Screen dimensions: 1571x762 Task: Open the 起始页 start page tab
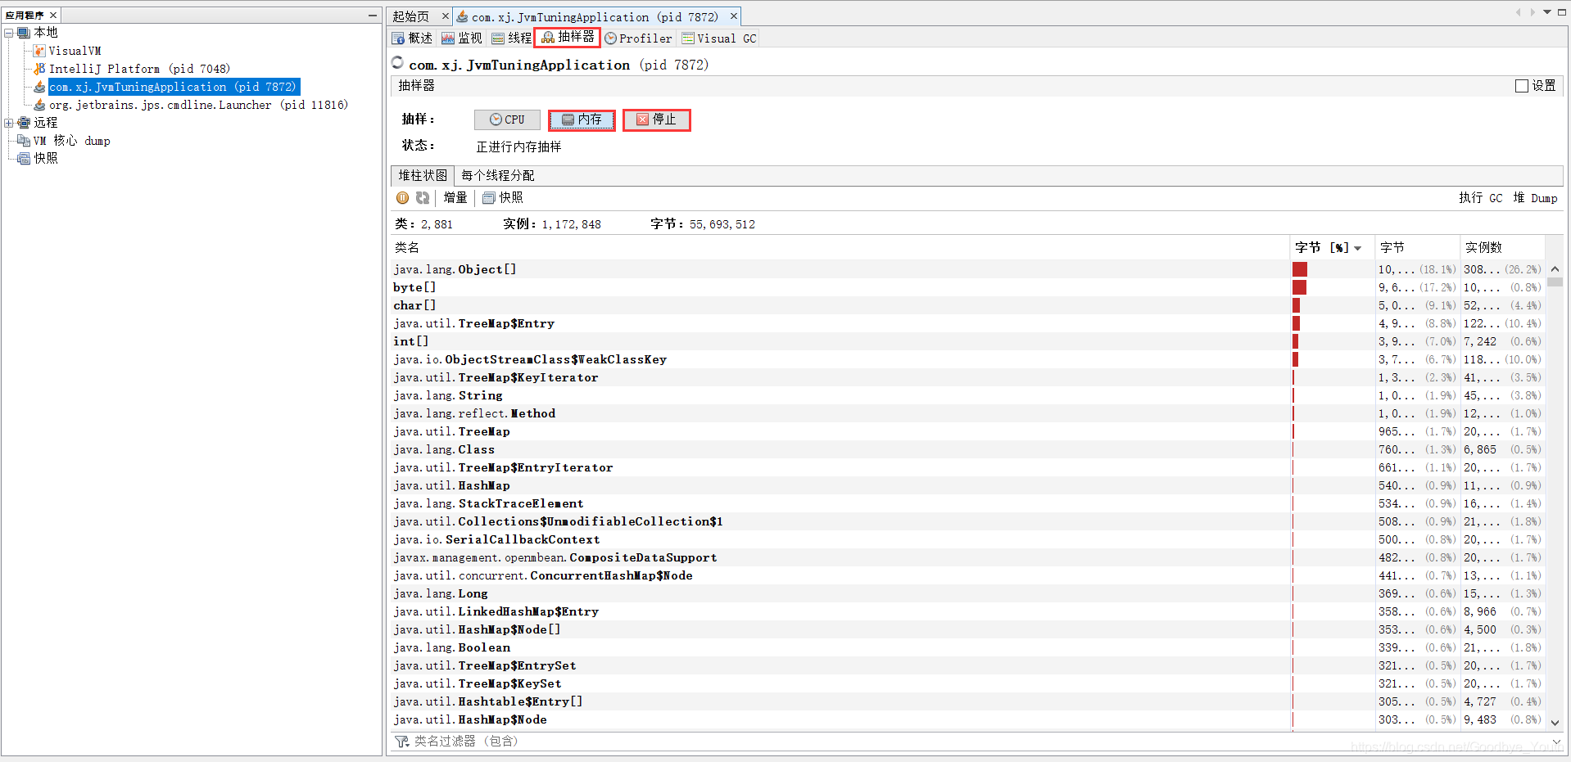pos(411,16)
